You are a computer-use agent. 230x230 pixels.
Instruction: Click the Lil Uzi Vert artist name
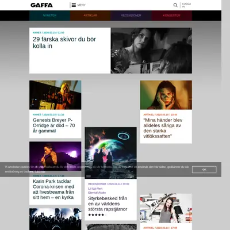95,189
